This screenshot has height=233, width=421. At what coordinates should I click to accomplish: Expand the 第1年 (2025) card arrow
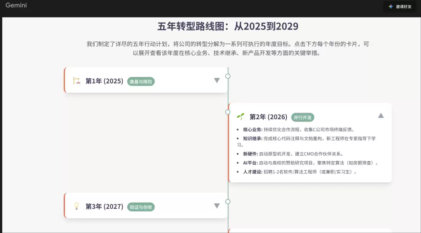coord(217,80)
